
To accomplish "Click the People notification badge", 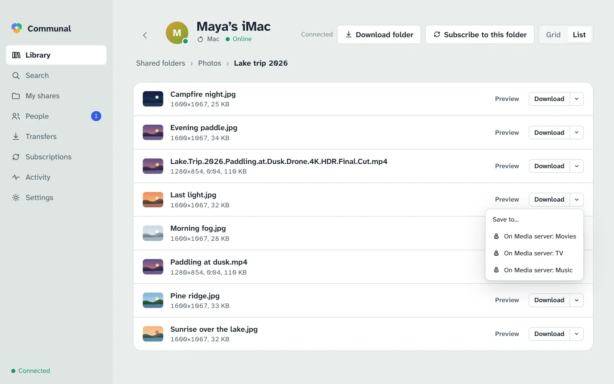I will [96, 116].
